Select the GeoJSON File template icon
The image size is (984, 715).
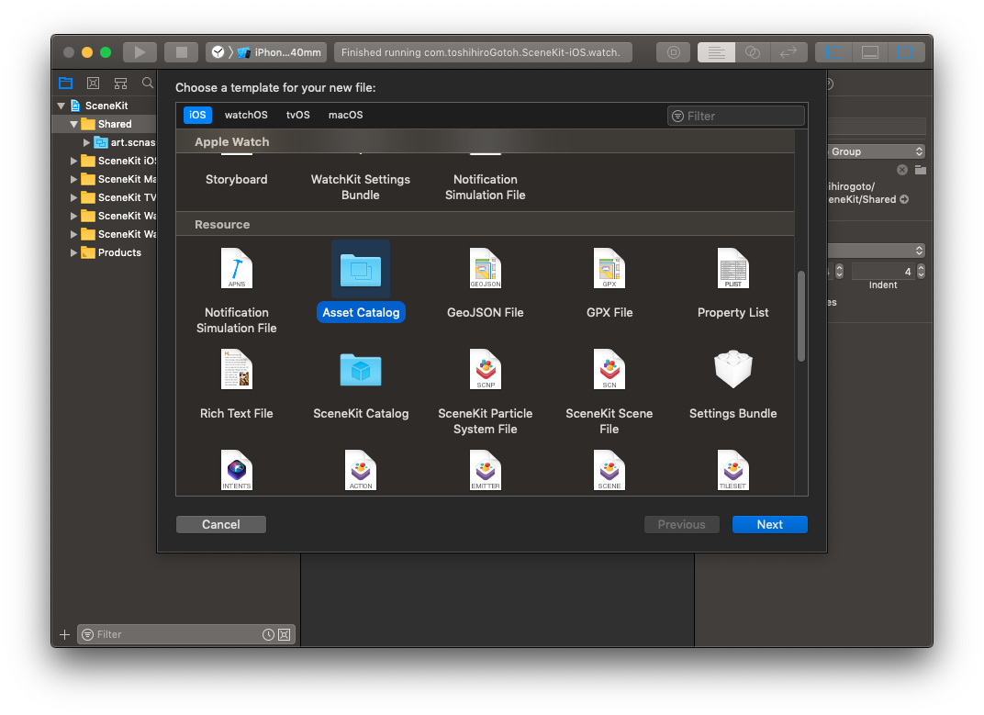pyautogui.click(x=485, y=268)
